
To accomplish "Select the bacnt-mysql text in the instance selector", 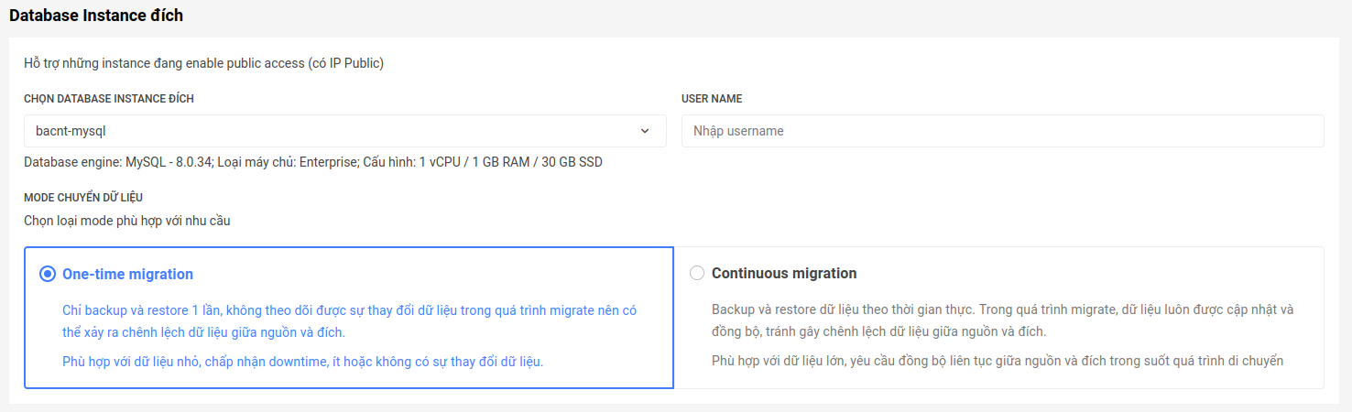I will pyautogui.click(x=71, y=131).
